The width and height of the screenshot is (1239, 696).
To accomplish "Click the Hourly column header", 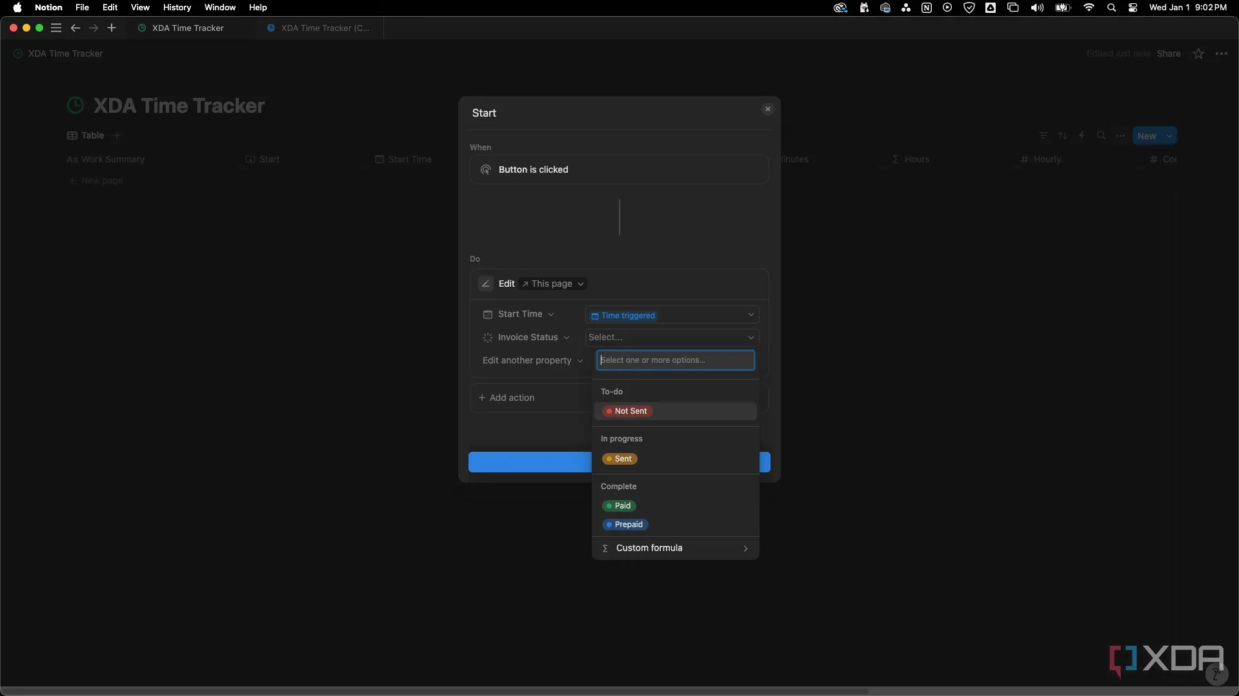I will 1040,159.
